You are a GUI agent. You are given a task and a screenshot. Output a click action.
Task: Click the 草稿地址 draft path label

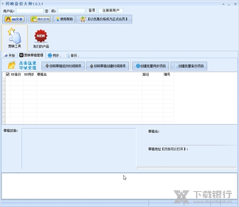168,149
